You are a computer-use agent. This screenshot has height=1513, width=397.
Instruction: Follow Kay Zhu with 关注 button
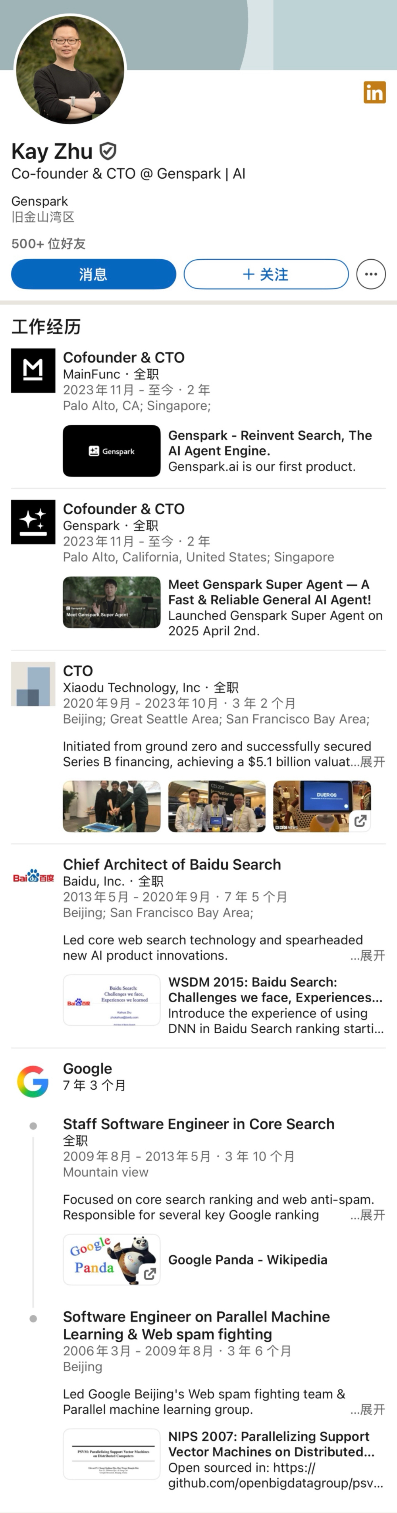click(x=266, y=274)
